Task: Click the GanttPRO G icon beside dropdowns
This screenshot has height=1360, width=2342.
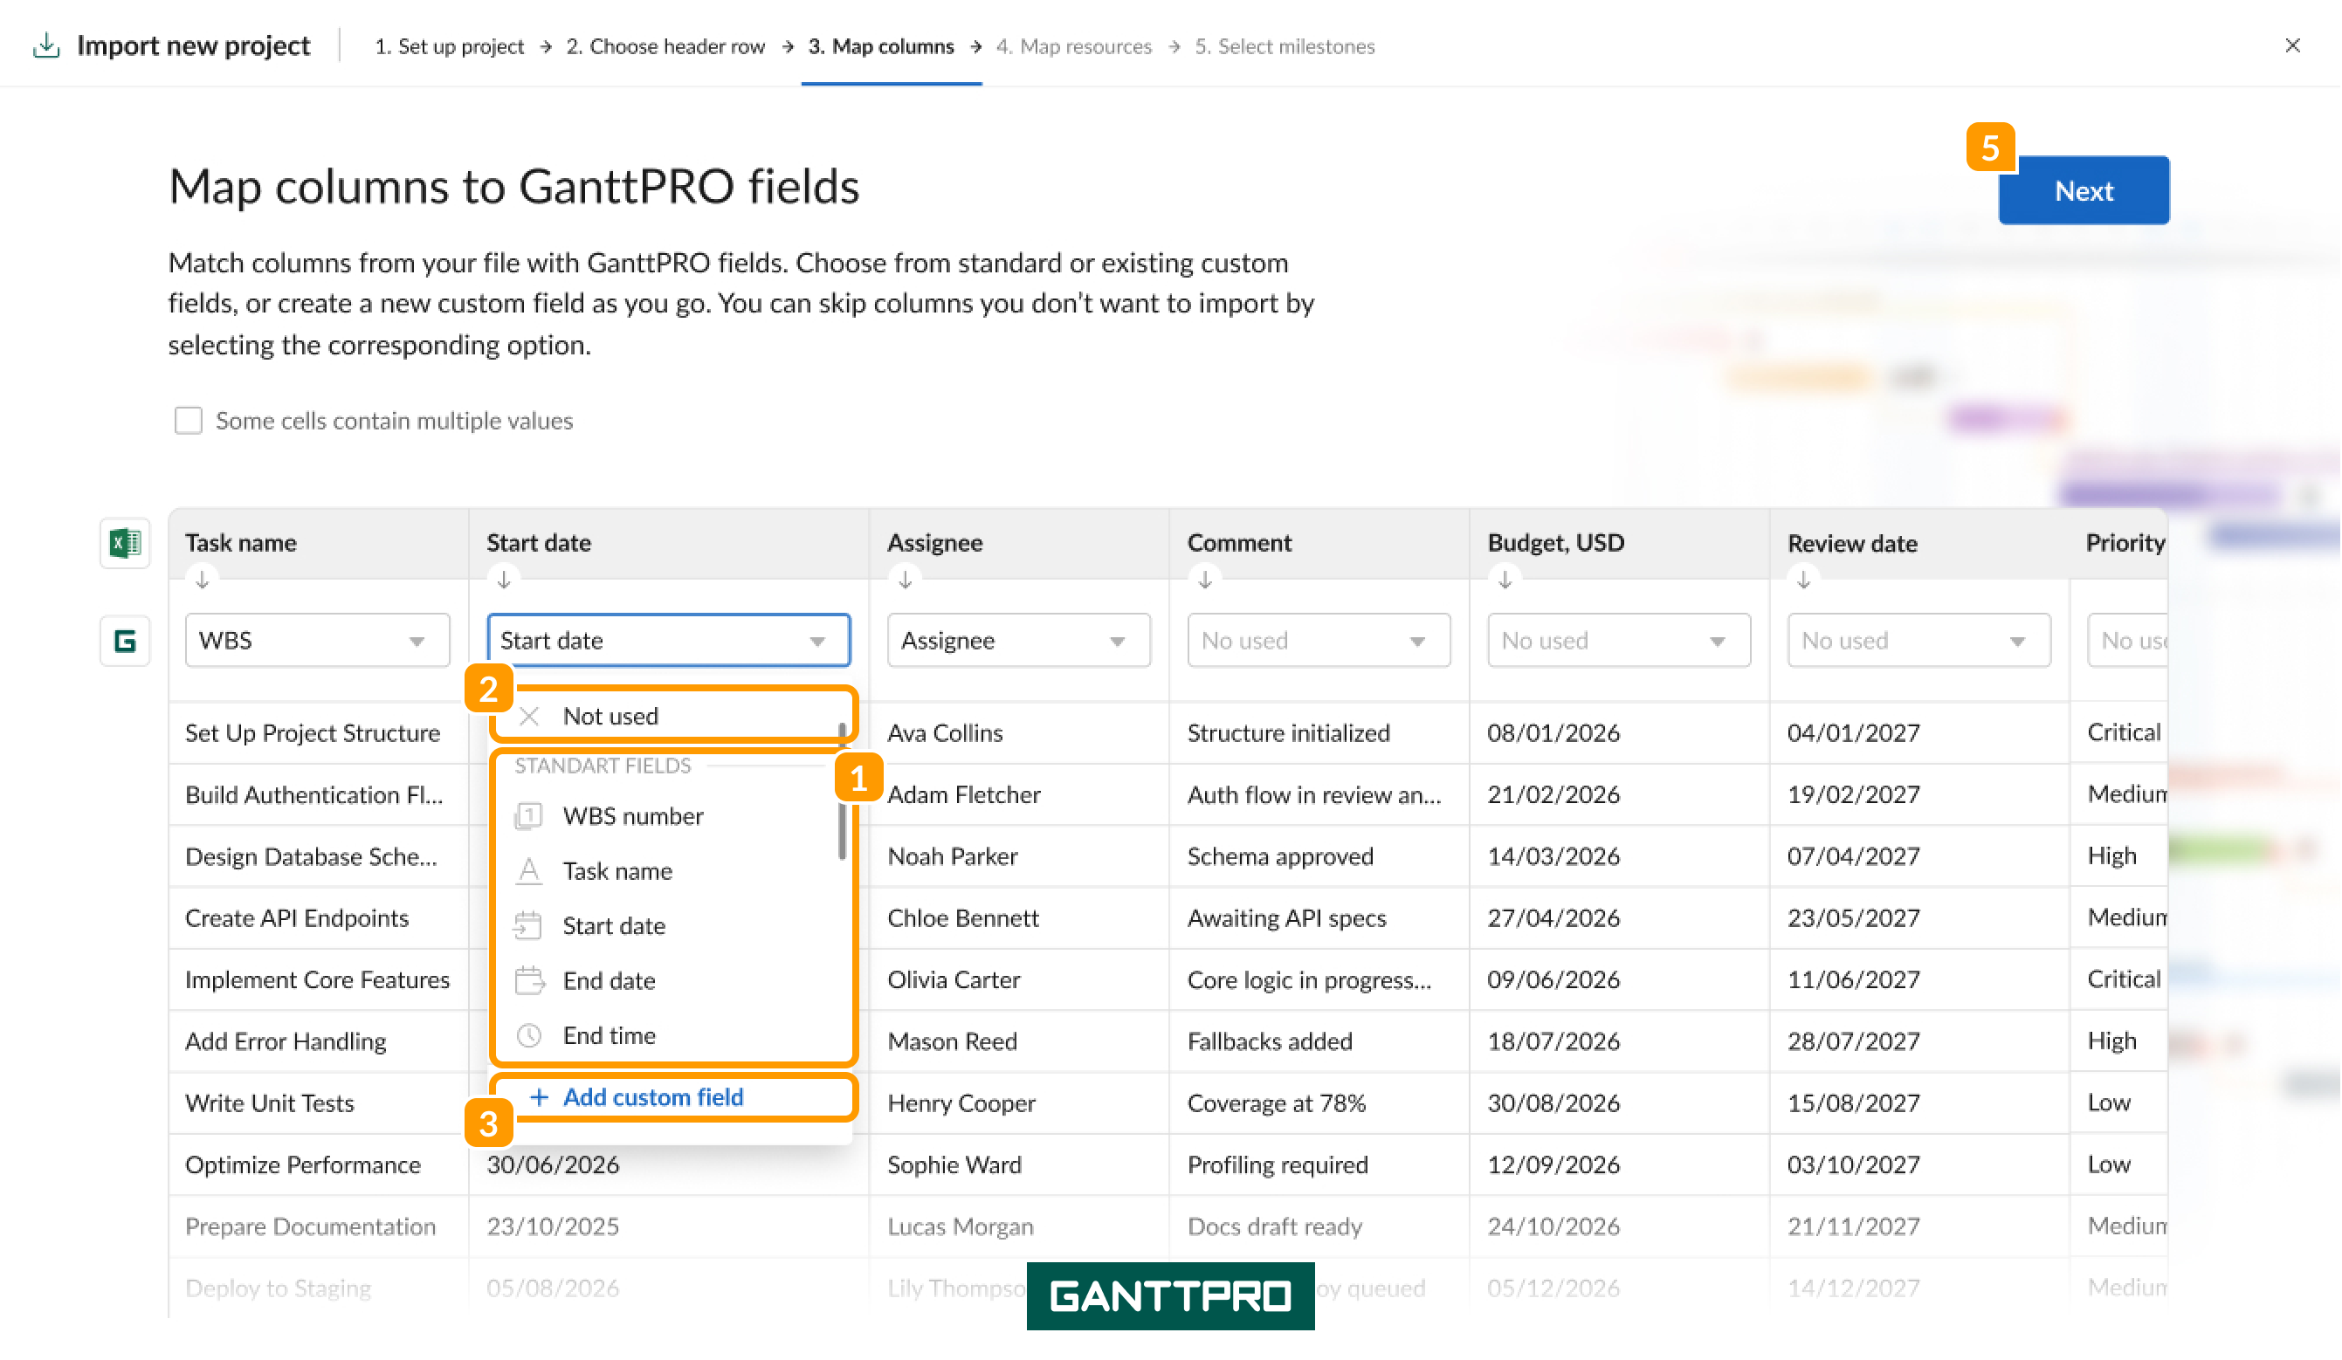Action: click(125, 641)
